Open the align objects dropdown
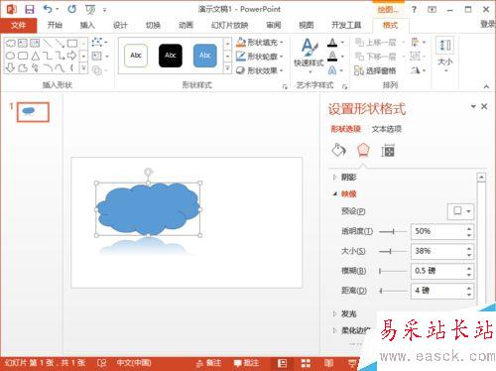 (418, 43)
